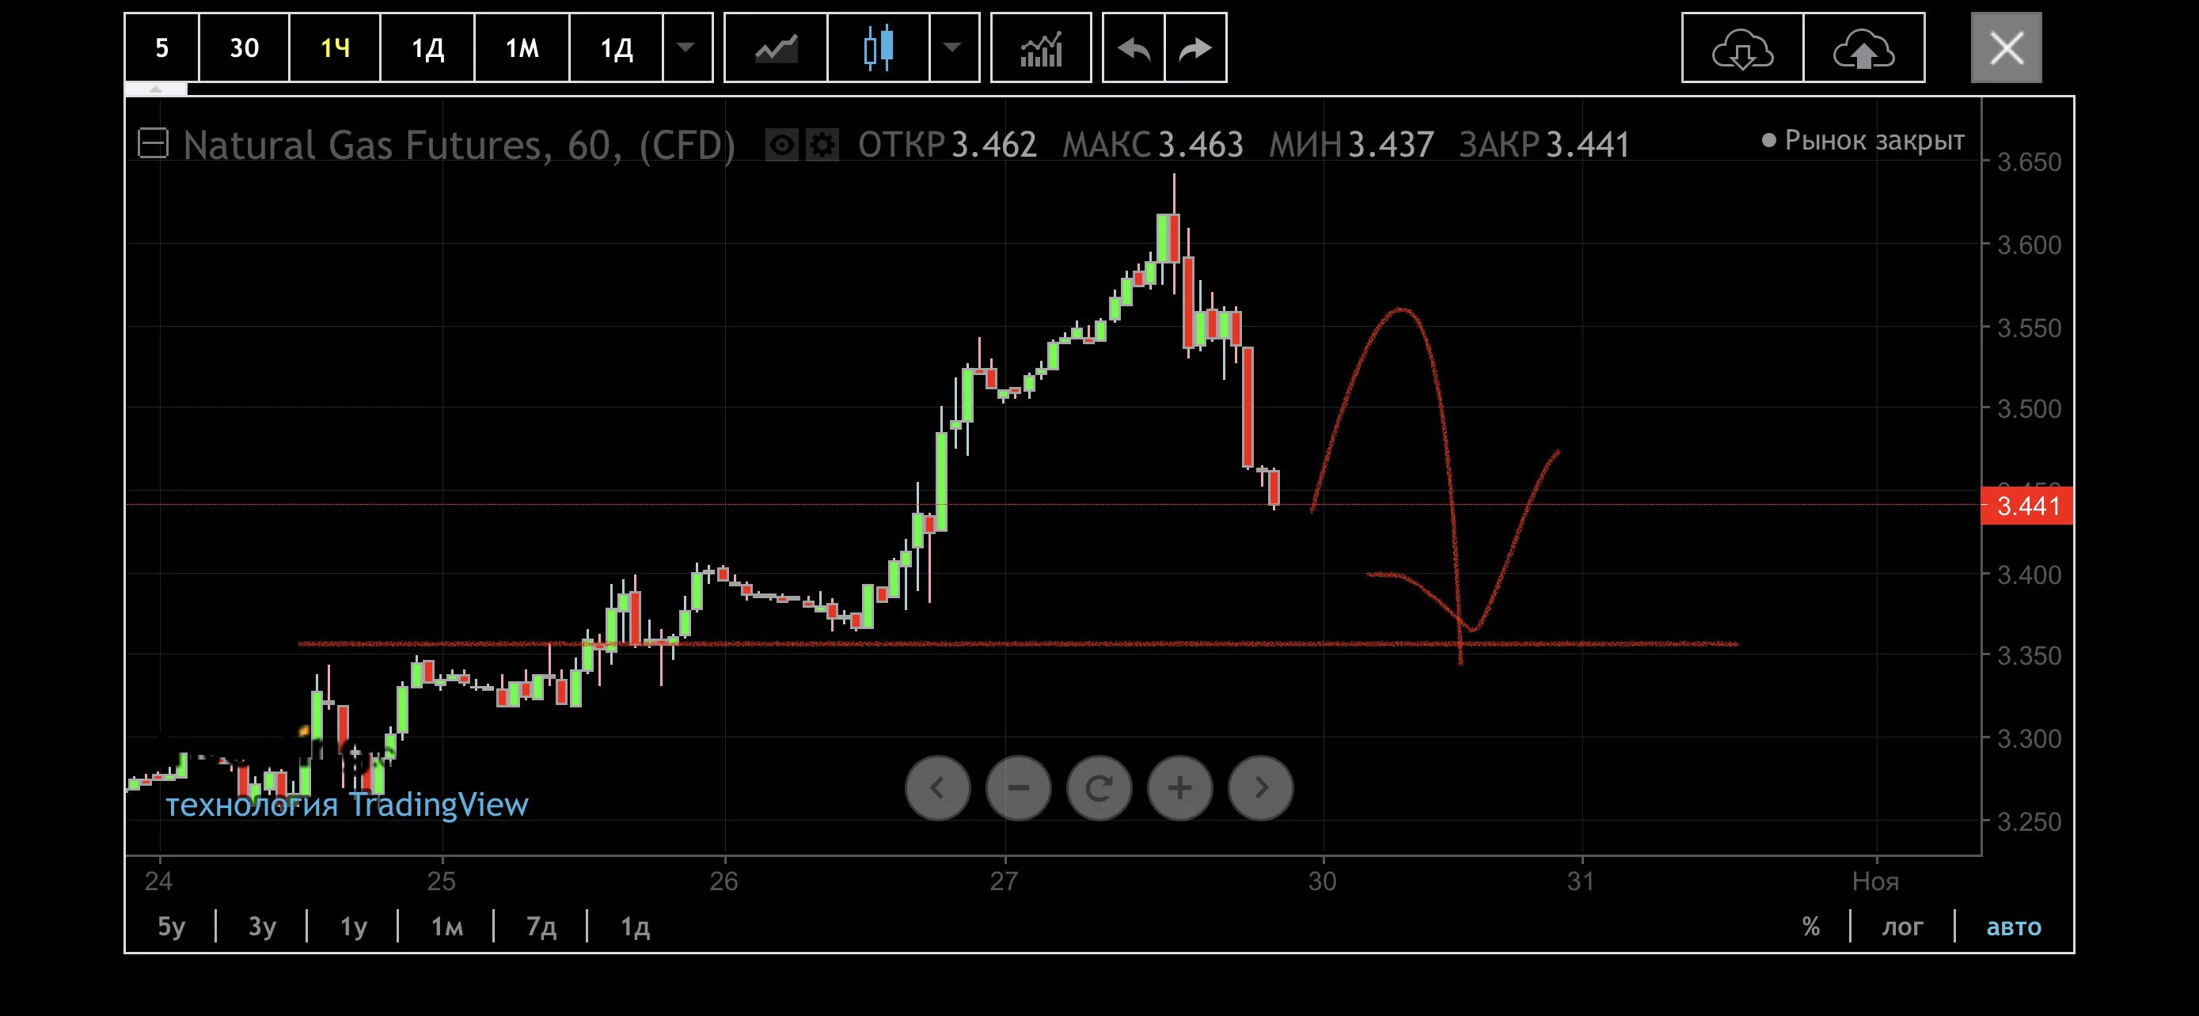2199x1016 pixels.
Task: Switch to candlestick chart style icon
Action: click(879, 47)
